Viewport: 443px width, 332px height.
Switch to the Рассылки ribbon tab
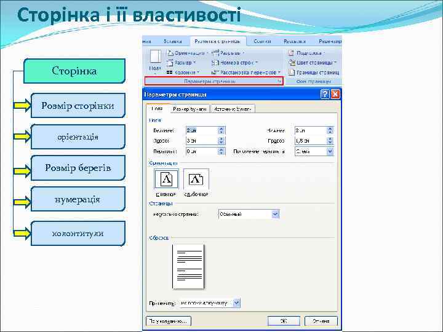click(x=294, y=41)
